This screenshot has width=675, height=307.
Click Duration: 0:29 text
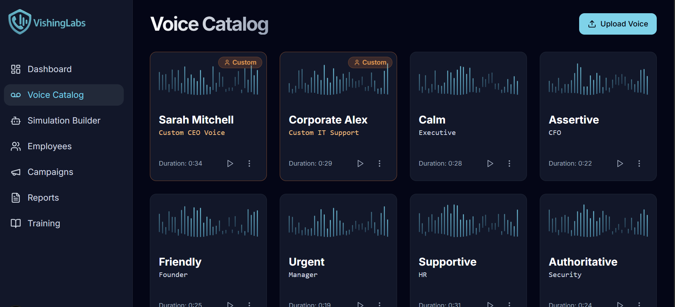pyautogui.click(x=310, y=163)
